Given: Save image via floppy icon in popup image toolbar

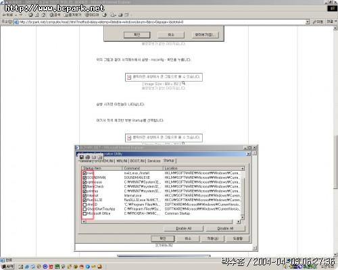Looking at the screenshot, I should 82,157.
